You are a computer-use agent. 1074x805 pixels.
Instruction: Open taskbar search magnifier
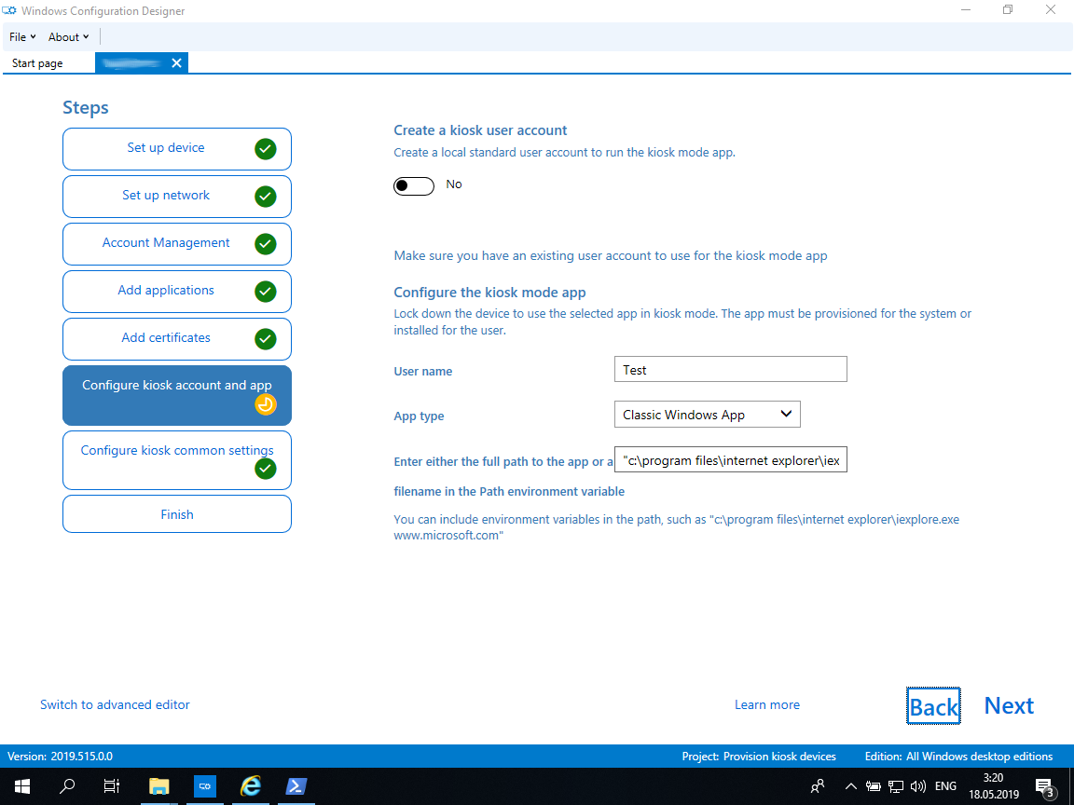(x=67, y=785)
